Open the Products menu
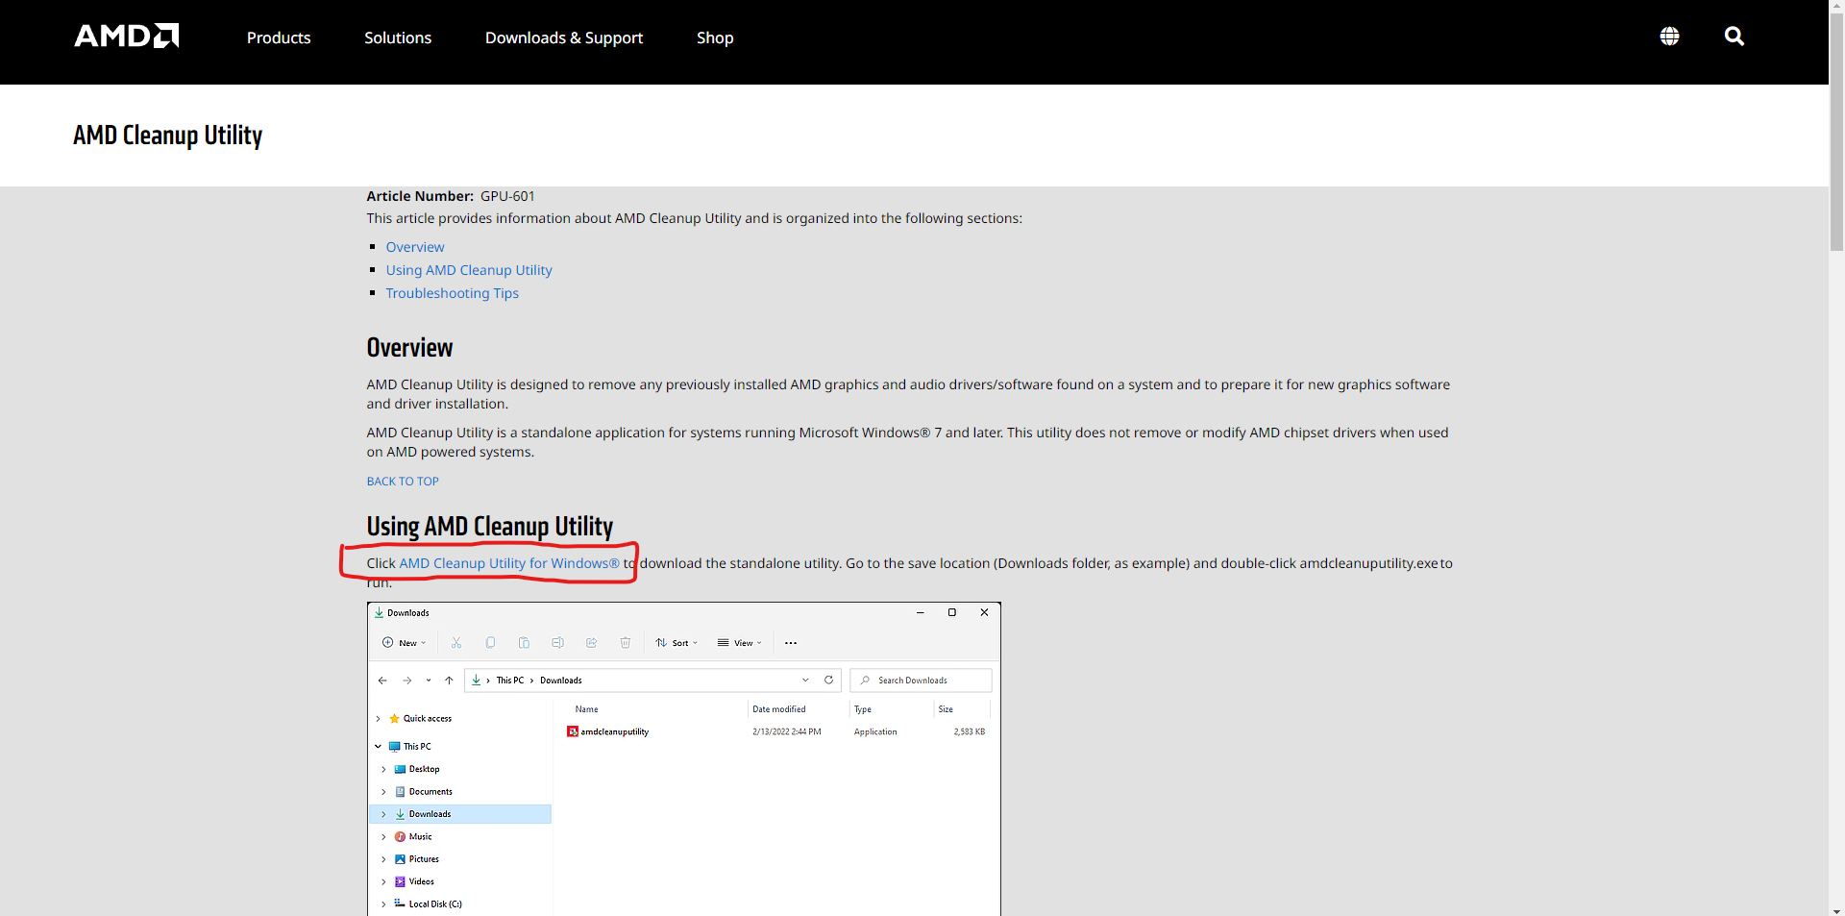The width and height of the screenshot is (1845, 916). (279, 37)
